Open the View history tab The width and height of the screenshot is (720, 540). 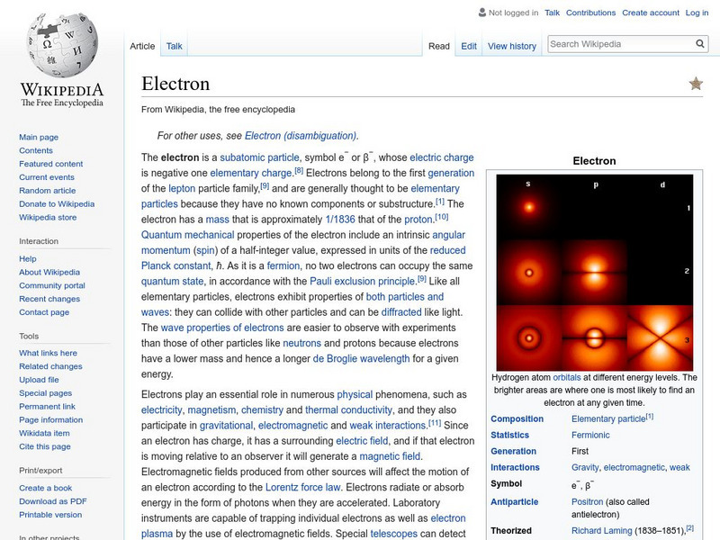(x=511, y=46)
